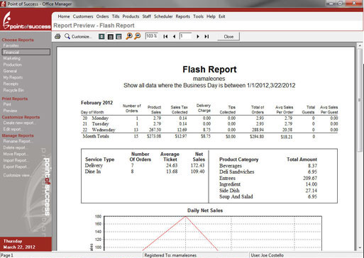Close the report preview with Close button
The image size is (364, 258).
[228, 37]
